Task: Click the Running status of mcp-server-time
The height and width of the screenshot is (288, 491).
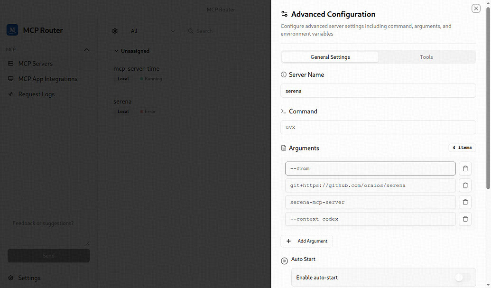Action: point(151,79)
